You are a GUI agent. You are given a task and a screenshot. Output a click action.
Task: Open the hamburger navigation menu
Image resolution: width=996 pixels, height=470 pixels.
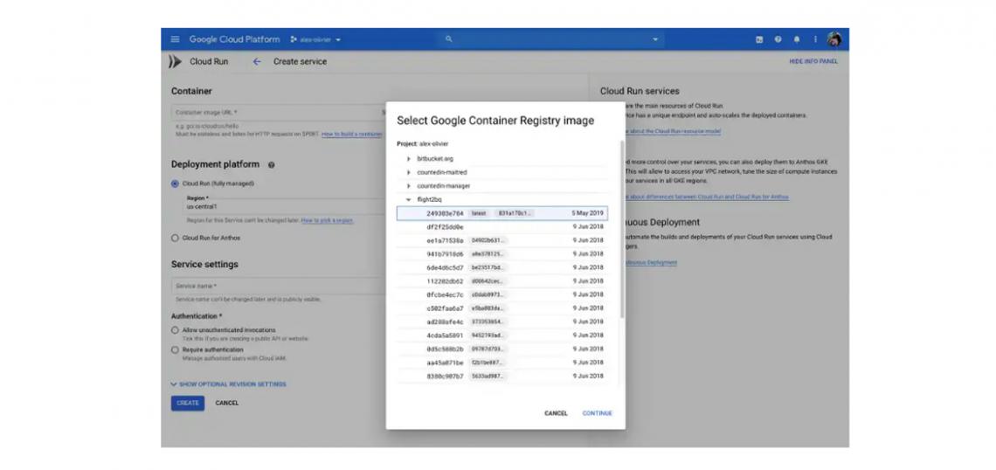(175, 39)
